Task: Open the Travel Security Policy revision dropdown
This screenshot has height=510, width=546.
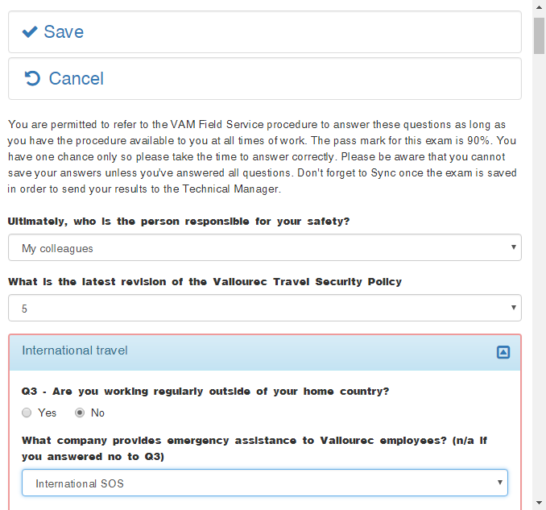Action: pyautogui.click(x=264, y=308)
